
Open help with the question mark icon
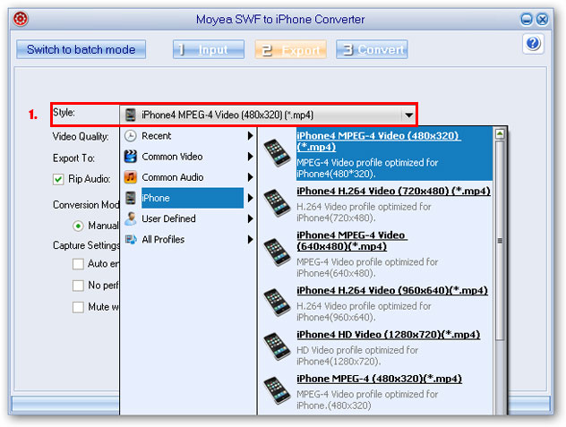tap(533, 44)
